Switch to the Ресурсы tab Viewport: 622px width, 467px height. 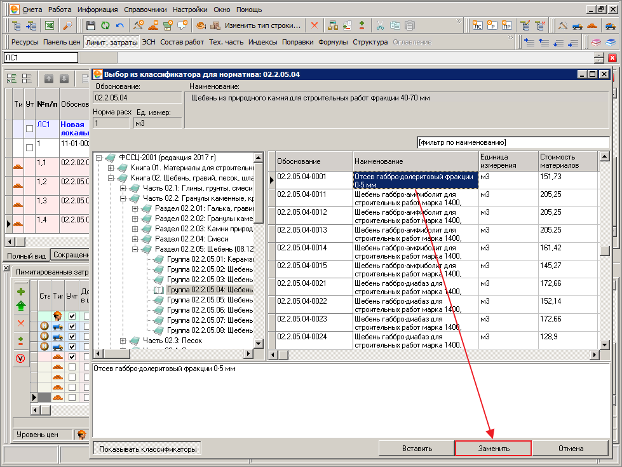[x=25, y=42]
